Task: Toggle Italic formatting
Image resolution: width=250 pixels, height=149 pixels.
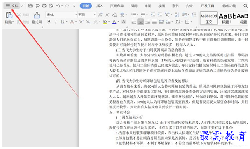Action: tap(56, 22)
